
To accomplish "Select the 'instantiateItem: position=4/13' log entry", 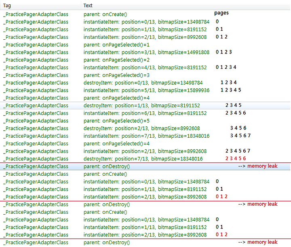I will point(145,68).
